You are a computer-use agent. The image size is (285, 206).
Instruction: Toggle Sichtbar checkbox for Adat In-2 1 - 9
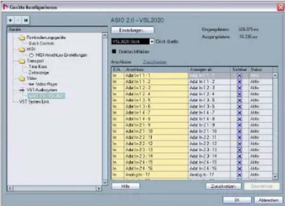click(x=240, y=125)
